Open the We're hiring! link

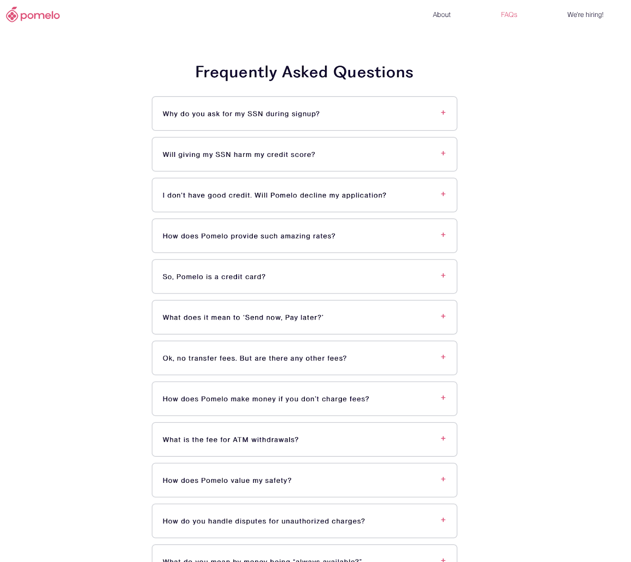[x=585, y=15]
